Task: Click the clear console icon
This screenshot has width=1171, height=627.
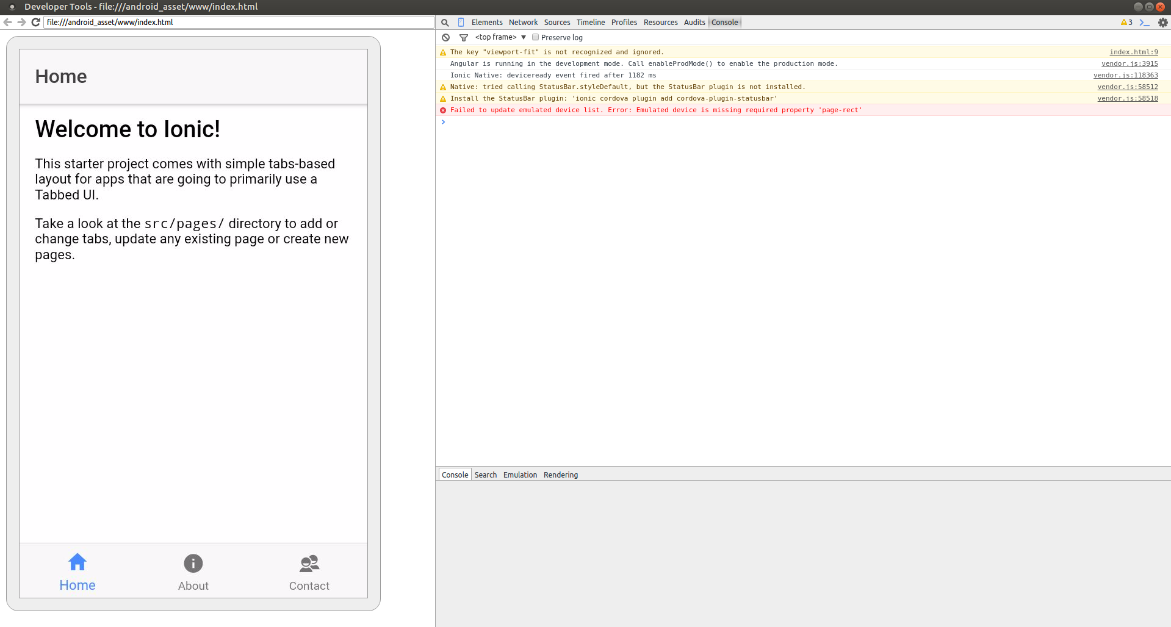Action: point(445,37)
